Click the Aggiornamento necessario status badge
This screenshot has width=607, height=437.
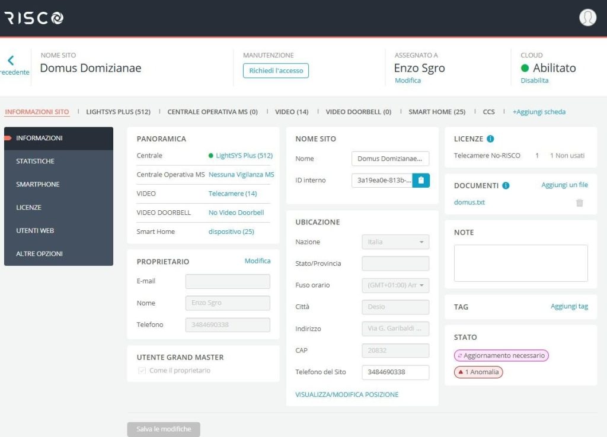tap(501, 356)
